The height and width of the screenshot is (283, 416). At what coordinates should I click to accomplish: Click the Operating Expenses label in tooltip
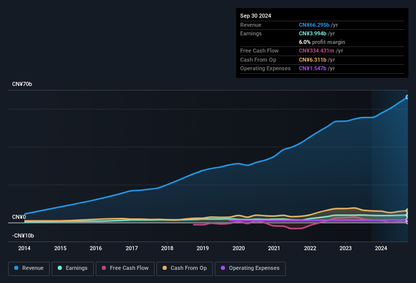tap(266, 68)
